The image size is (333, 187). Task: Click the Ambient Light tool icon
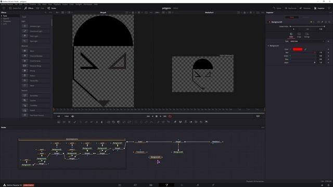(x=24, y=26)
